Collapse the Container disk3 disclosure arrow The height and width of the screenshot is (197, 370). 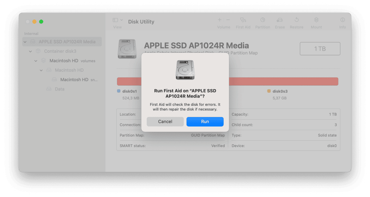pyautogui.click(x=30, y=51)
